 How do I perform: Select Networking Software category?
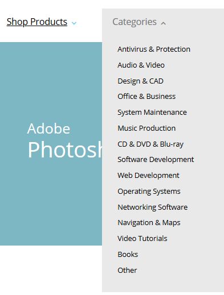pos(152,207)
